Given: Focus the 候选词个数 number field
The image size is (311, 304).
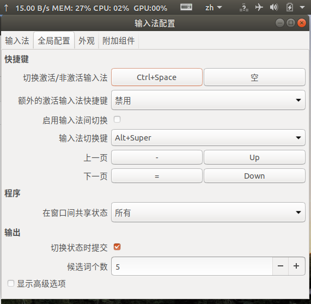Looking at the screenshot, I should (x=192, y=266).
